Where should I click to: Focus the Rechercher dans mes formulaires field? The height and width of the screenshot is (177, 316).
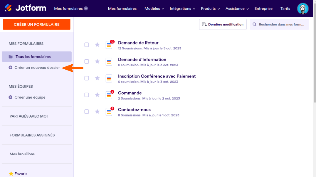[x=279, y=24]
